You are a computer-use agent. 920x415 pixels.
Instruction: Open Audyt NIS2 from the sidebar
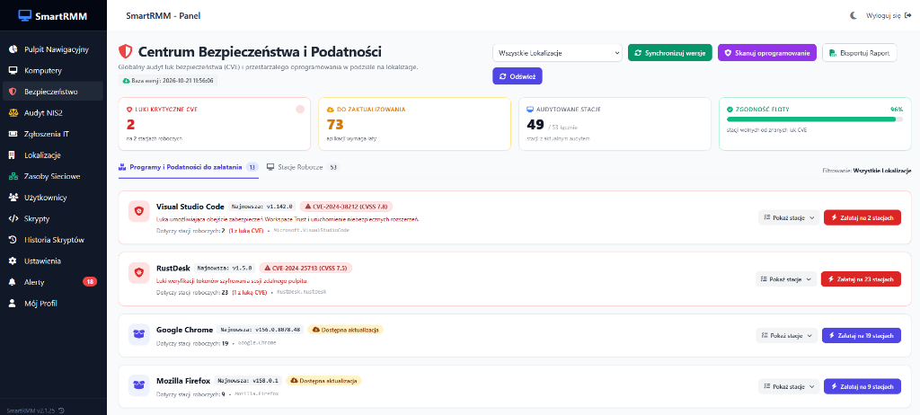pyautogui.click(x=53, y=112)
